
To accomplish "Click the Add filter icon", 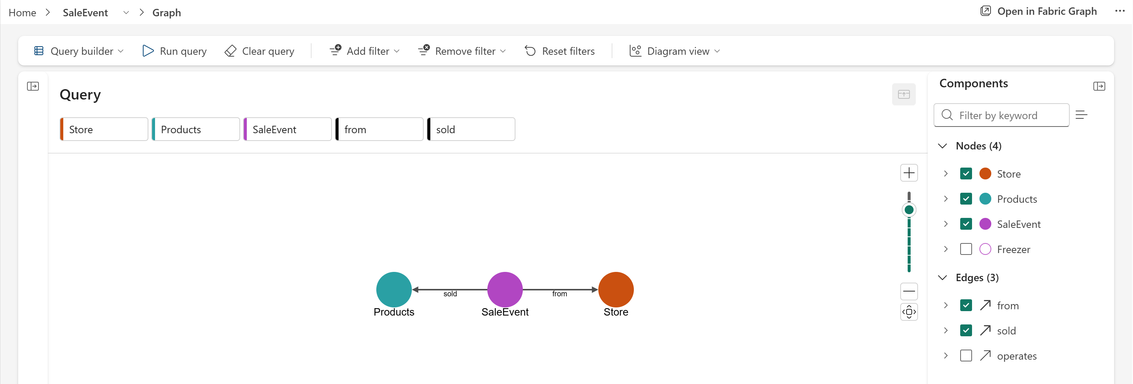I will (336, 50).
